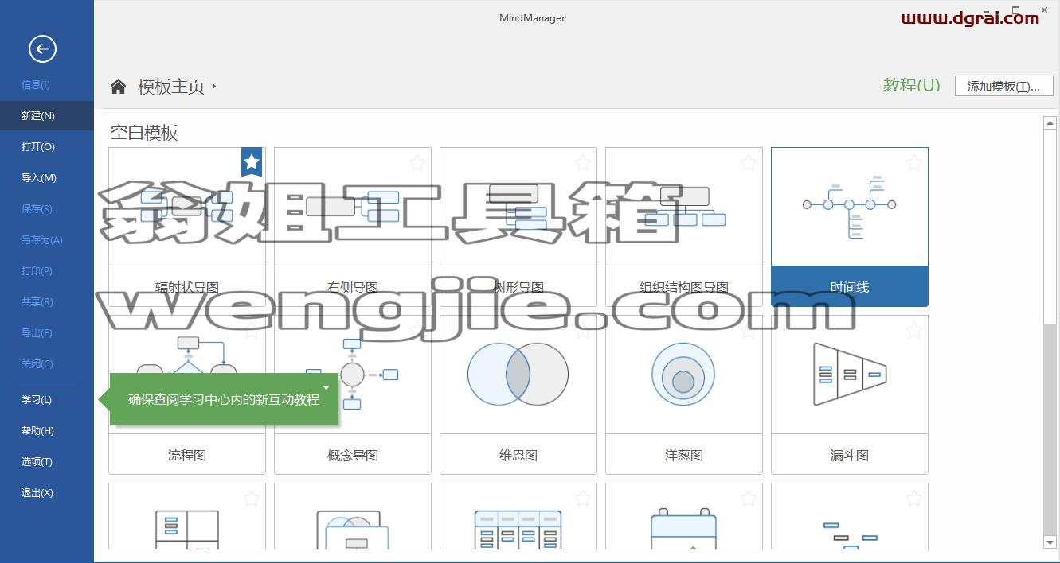Viewport: 1060px width, 563px height.
Task: Select the third-row table columns template
Action: pos(518,516)
